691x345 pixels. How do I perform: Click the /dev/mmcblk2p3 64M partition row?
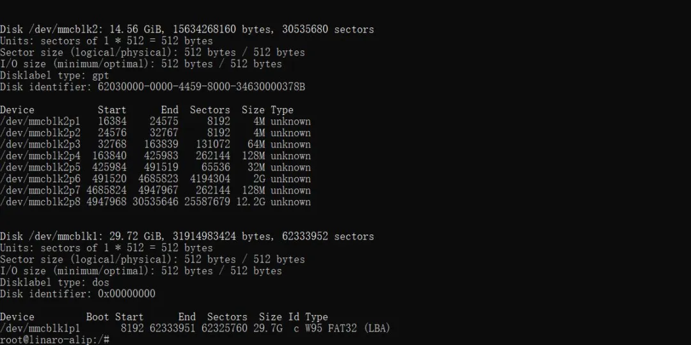(155, 144)
